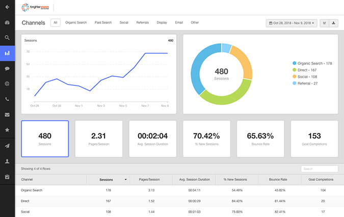Screen dimensions: 344x217
Task: Switch to Email tab
Action: click(179, 22)
